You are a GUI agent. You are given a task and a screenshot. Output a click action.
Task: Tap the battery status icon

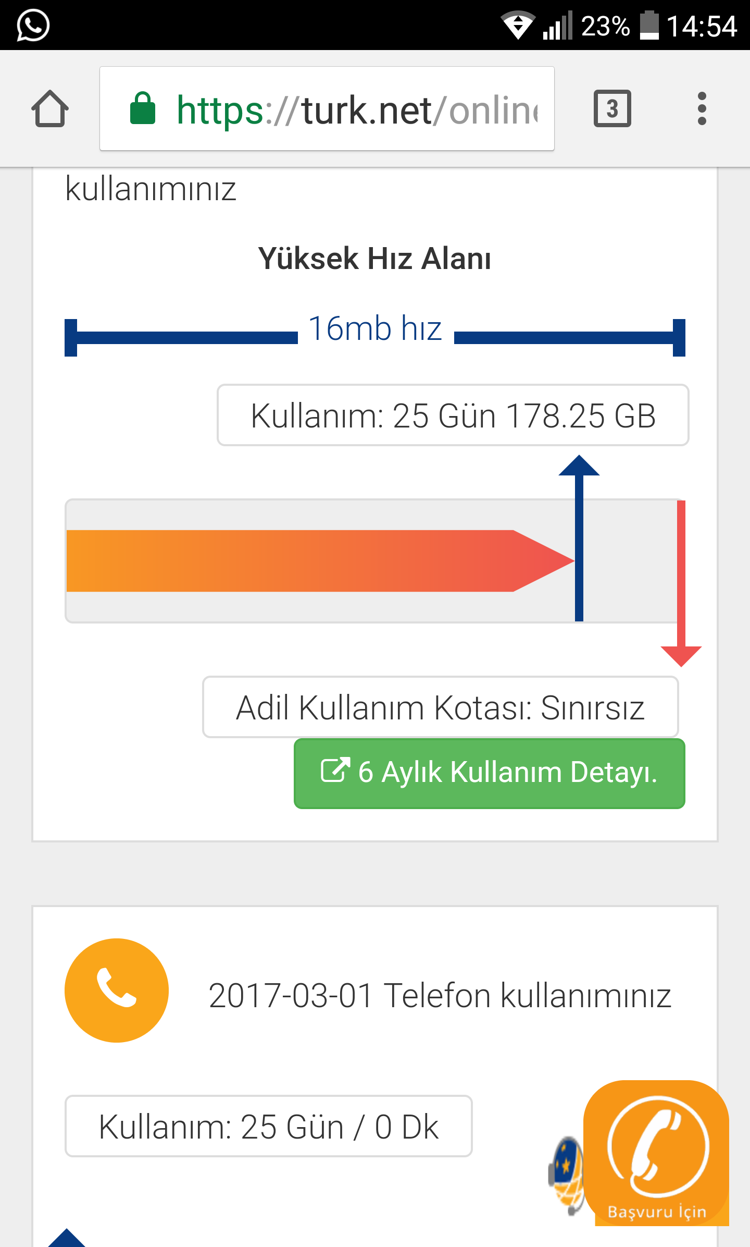click(x=649, y=25)
